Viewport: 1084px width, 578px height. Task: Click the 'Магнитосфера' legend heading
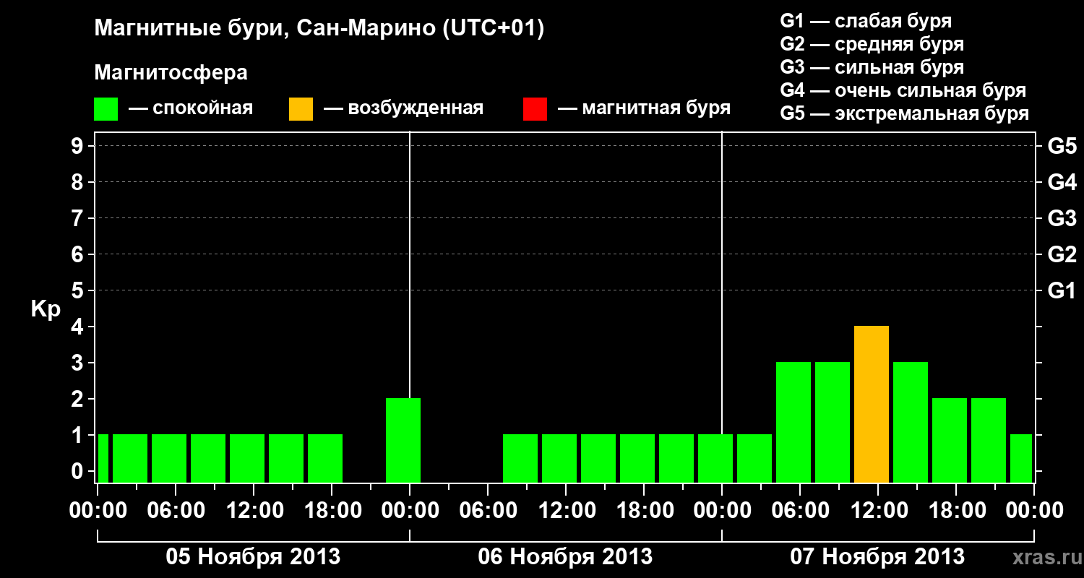pos(171,73)
